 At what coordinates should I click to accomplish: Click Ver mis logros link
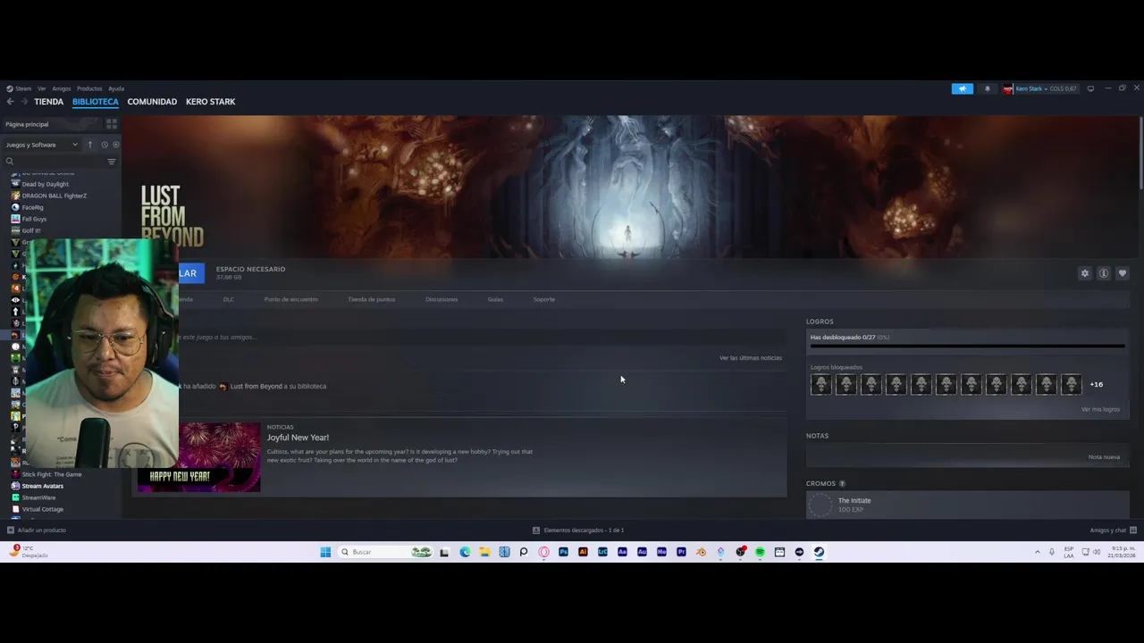(1100, 410)
